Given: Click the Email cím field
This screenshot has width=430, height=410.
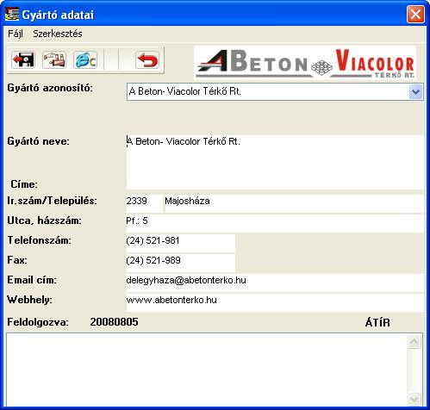Looking at the screenshot, I should [275, 283].
